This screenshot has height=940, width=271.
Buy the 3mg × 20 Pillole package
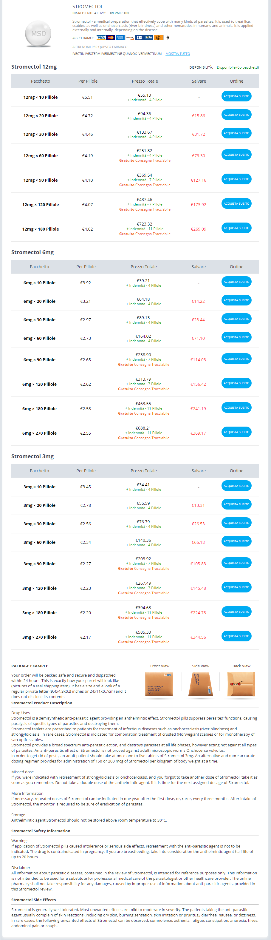click(x=236, y=504)
